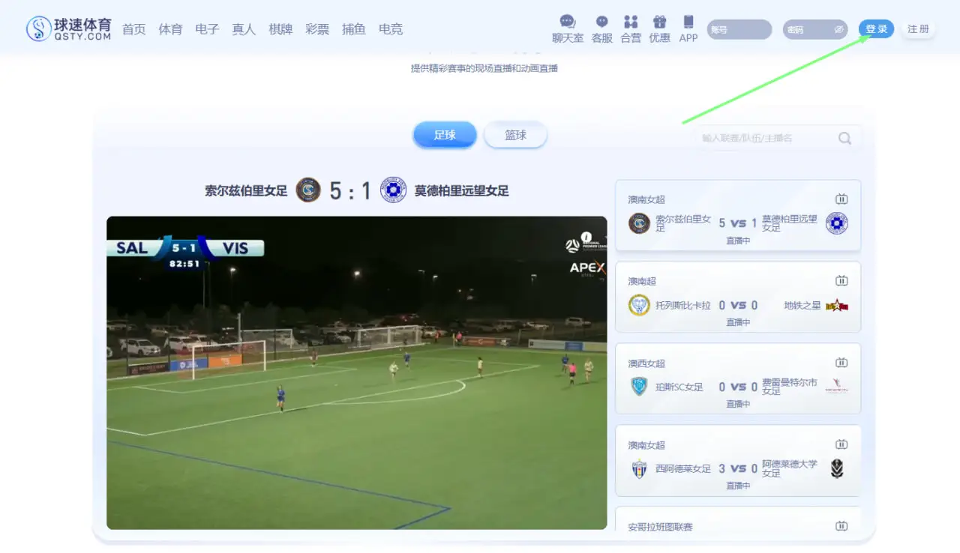
Task: Switch to the 足球 football tab
Action: click(x=445, y=135)
